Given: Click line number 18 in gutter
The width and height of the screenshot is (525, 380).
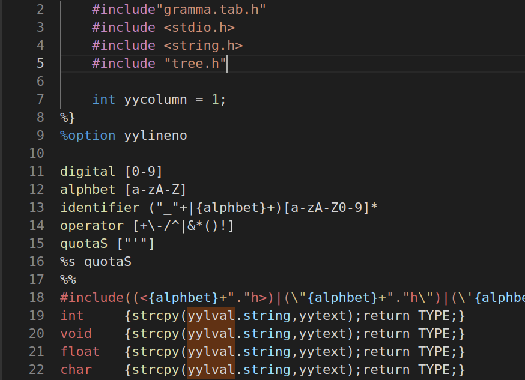Looking at the screenshot, I should (37, 297).
